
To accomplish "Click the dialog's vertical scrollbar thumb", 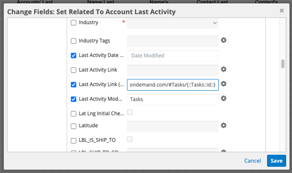I will 283,64.
